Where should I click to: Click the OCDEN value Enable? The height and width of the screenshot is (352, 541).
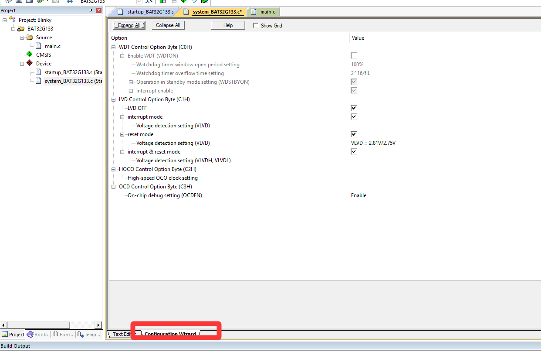coord(358,195)
